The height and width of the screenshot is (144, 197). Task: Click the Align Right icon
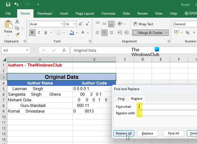[x=111, y=33]
